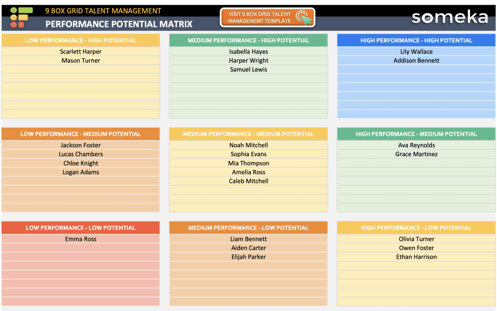This screenshot has width=497, height=311.
Task: Click the green smiley face logo icon
Action: pyautogui.click(x=14, y=10)
